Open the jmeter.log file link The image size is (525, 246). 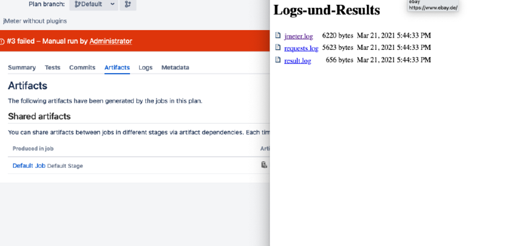point(299,36)
